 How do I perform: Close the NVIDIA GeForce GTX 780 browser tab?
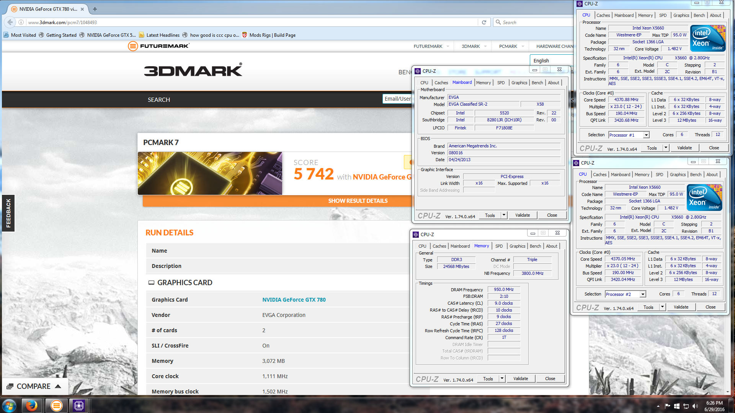point(82,9)
